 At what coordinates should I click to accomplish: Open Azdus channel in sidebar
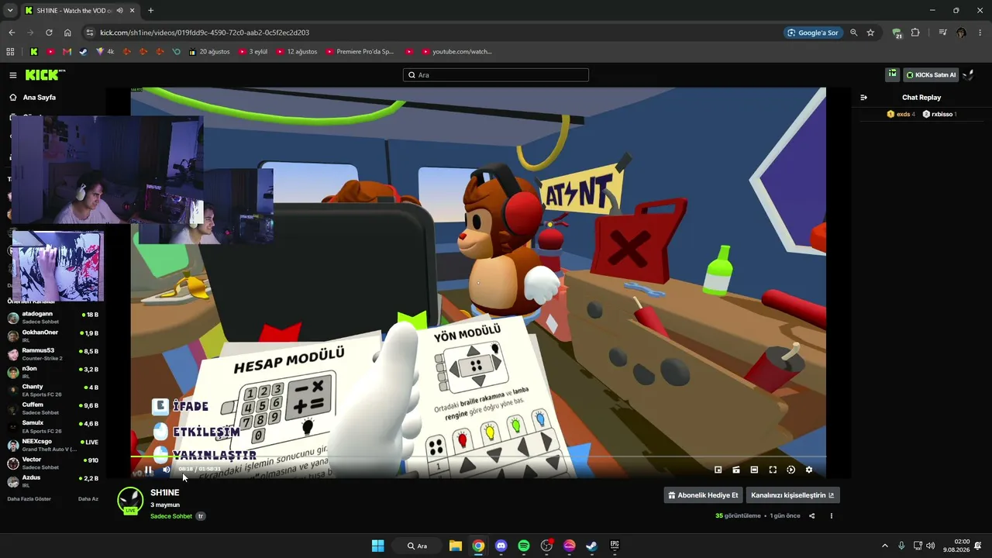coord(53,481)
